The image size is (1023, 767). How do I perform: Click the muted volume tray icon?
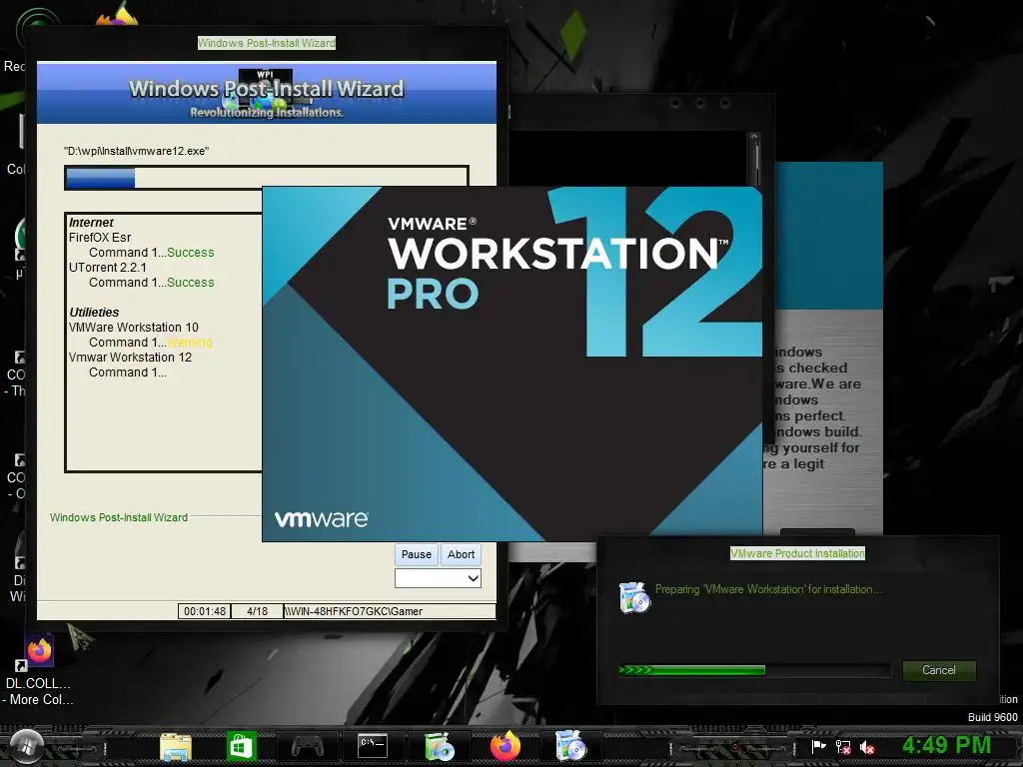point(867,747)
